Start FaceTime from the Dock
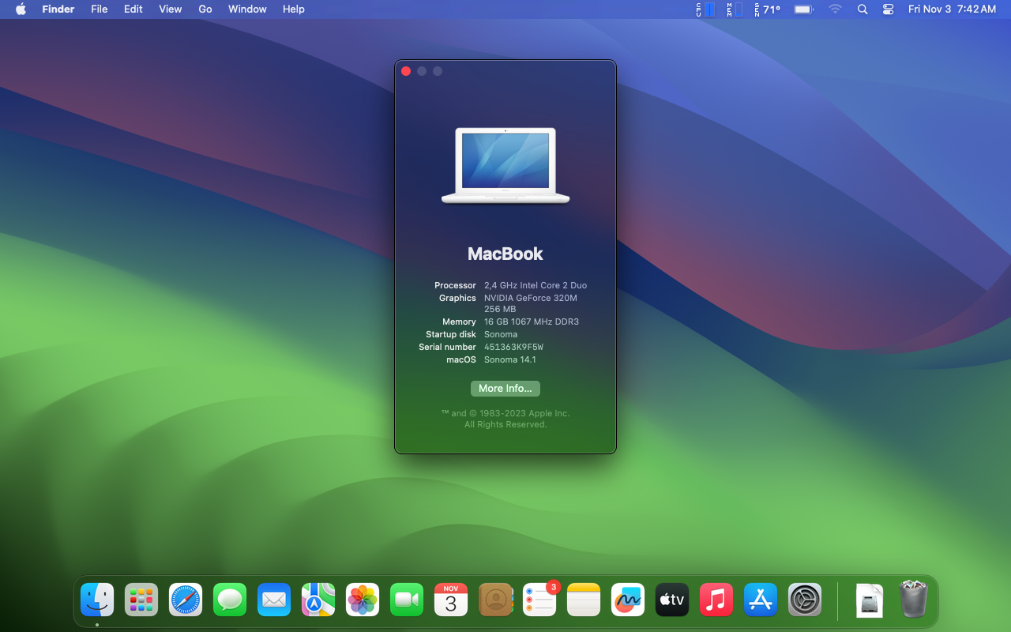This screenshot has height=632, width=1011. point(407,600)
